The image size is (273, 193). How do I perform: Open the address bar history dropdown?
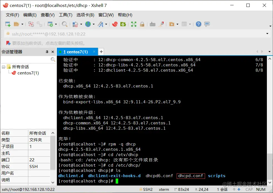pos(267,34)
